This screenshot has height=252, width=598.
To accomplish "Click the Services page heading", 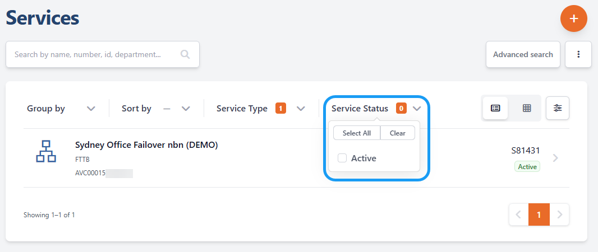I will (x=42, y=18).
